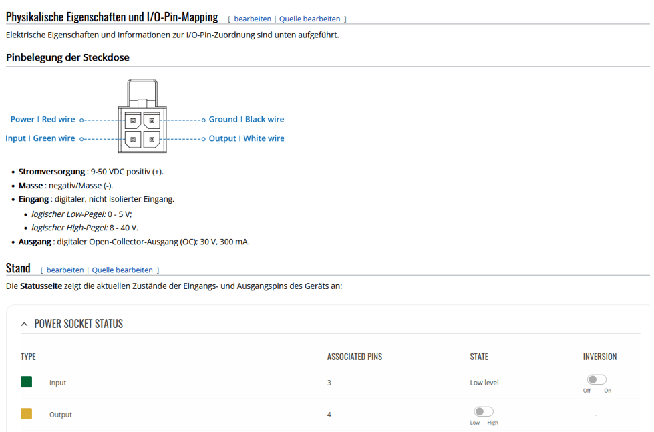654x432 pixels.
Task: Toggle the Output state switch to High
Action: (484, 412)
